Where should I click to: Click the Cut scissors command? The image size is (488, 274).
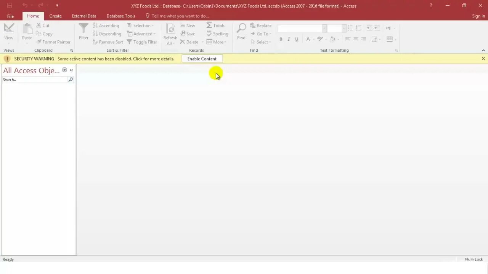click(x=43, y=25)
